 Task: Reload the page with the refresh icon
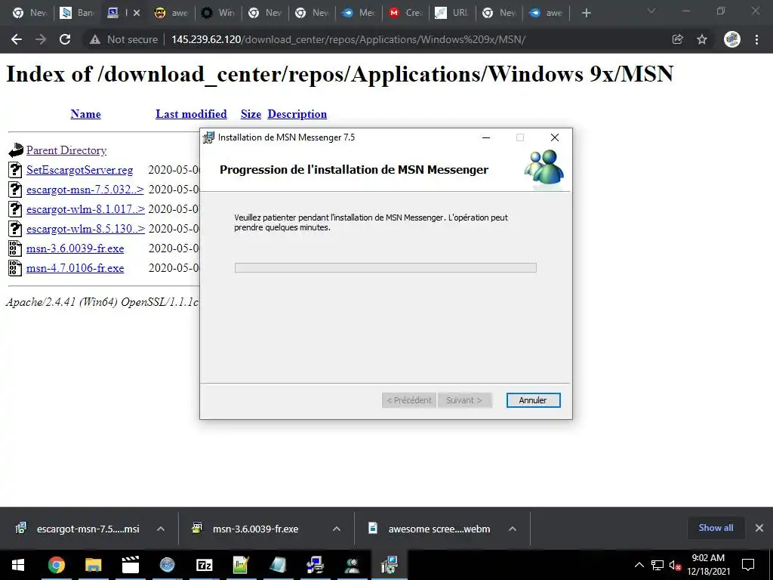pyautogui.click(x=65, y=39)
